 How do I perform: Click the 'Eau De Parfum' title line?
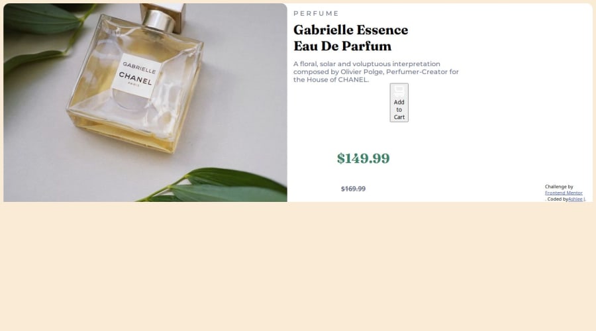342,46
